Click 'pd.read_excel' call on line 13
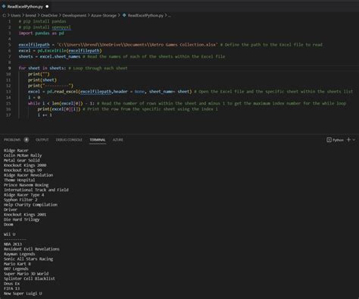Screen dimensions: 359x299 pos(62,92)
